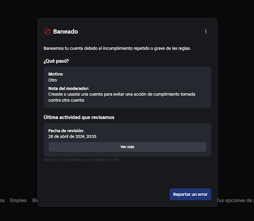Image resolution: width=254 pixels, height=221 pixels.
Task: Click the ¿Qué pasó? heading
Action: coord(56,61)
